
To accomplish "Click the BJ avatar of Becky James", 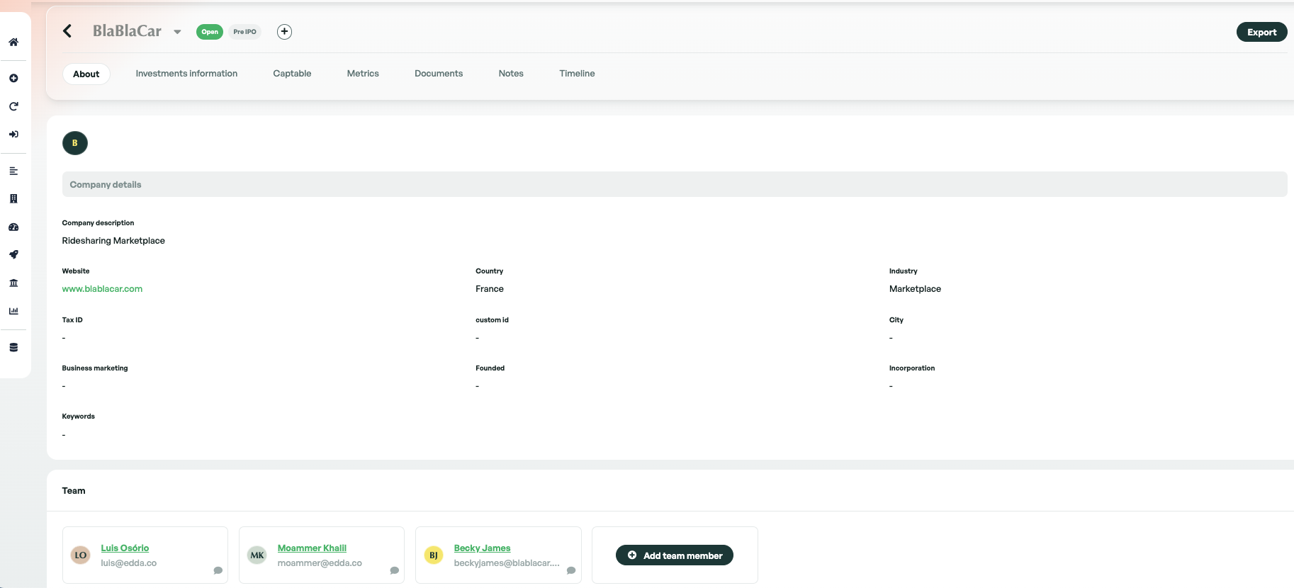I will 434,555.
